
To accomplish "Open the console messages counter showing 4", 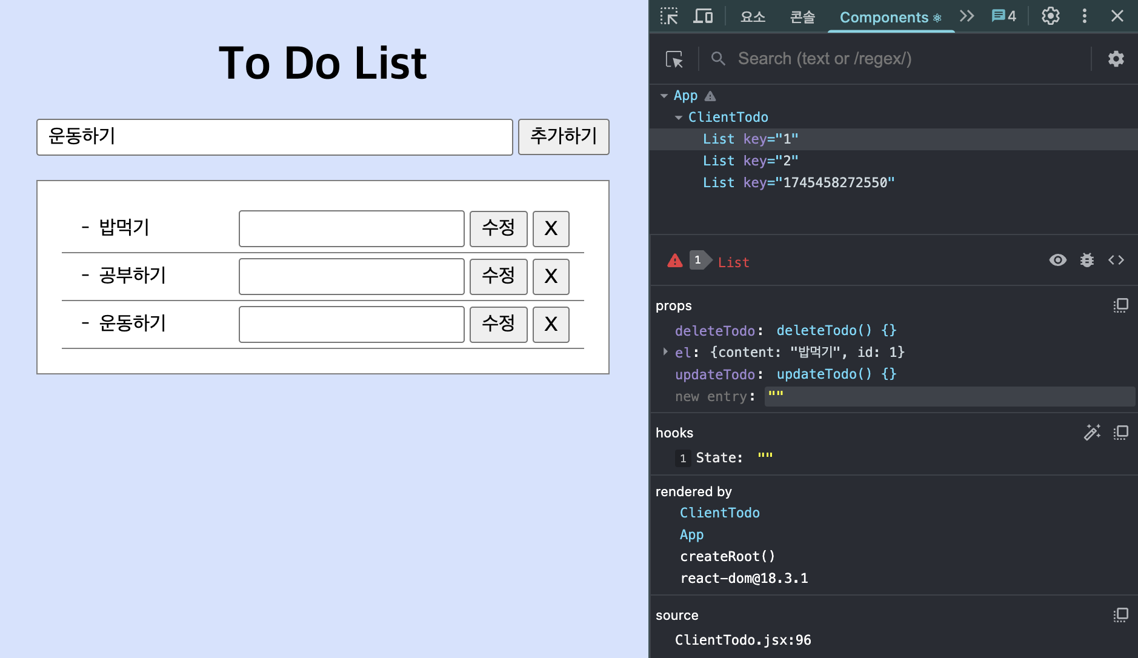I will tap(1003, 16).
